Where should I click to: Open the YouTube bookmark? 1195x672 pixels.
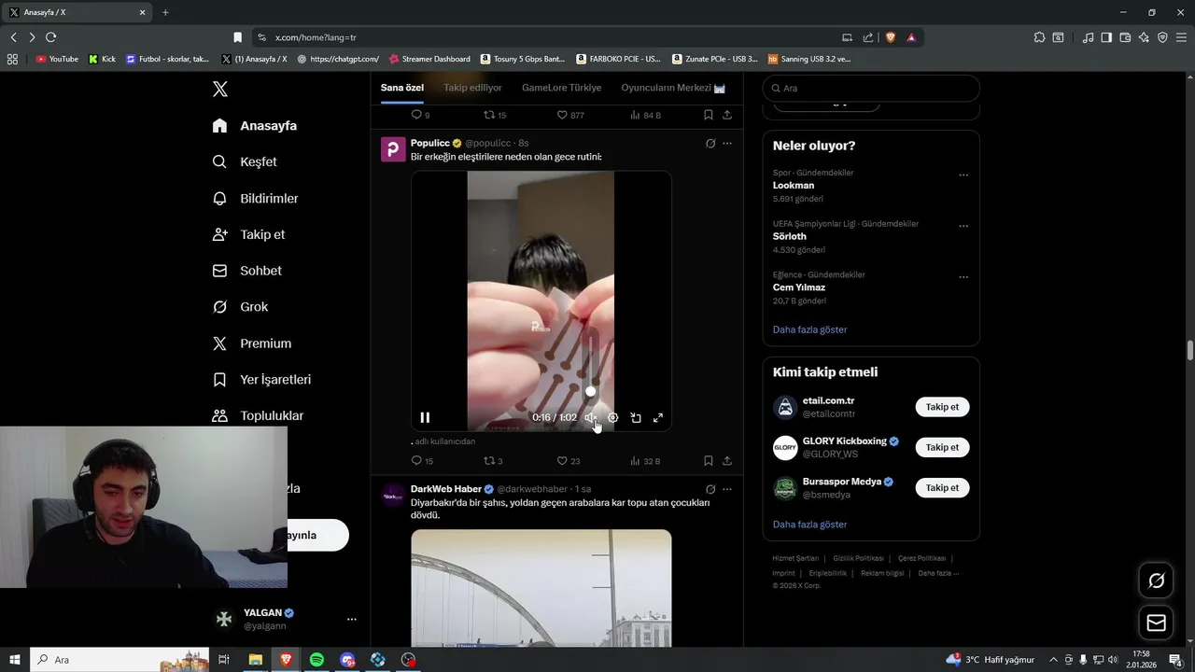[x=57, y=59]
